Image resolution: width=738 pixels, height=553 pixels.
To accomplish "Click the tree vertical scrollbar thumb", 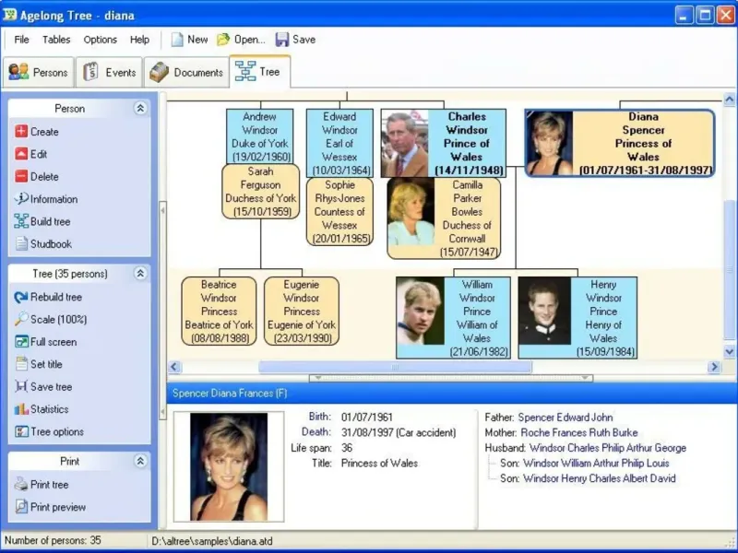I will click(x=729, y=269).
